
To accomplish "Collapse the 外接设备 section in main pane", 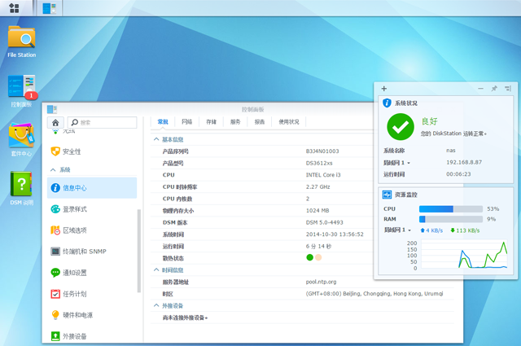I will point(156,305).
